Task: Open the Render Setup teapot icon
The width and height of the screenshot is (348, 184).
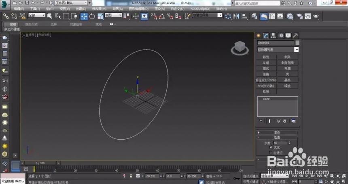Action: [299, 16]
